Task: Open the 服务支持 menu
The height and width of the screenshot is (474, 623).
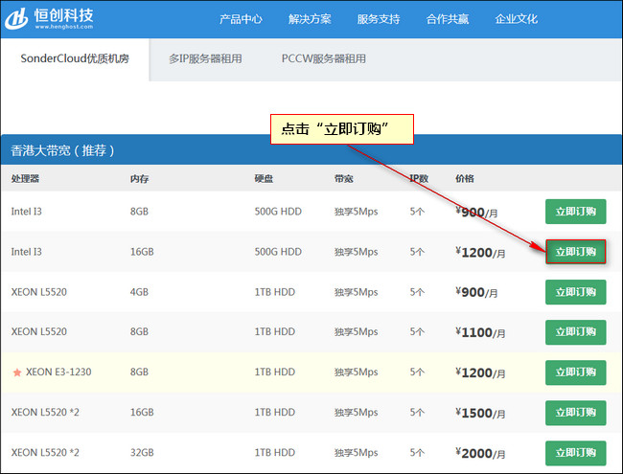Action: pyautogui.click(x=379, y=19)
